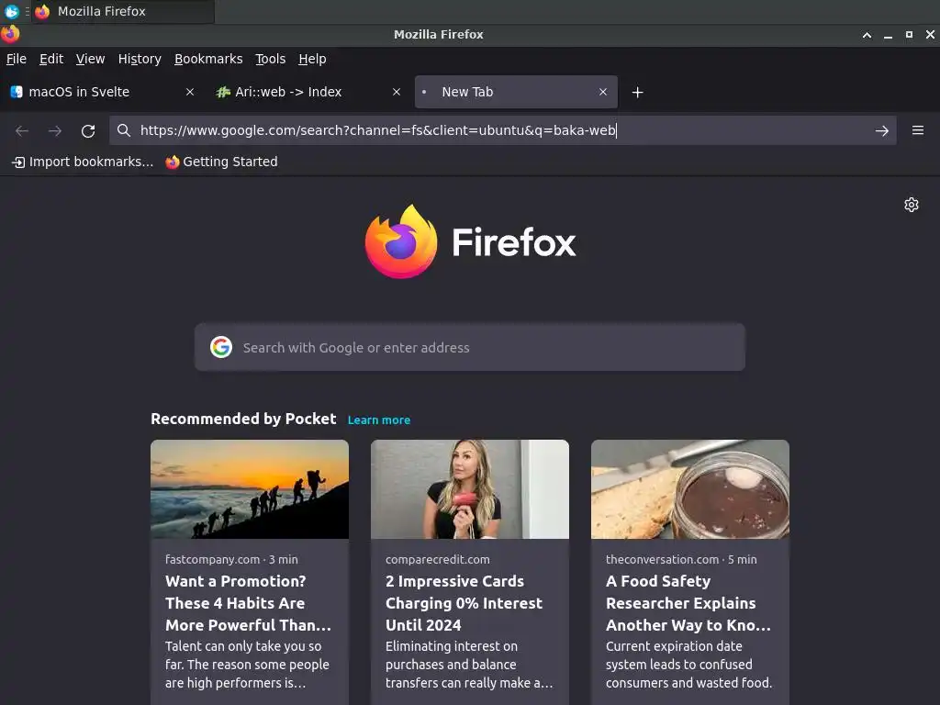Click the search magnifier in the URL bar
Viewport: 940px width, 705px height.
tap(124, 130)
